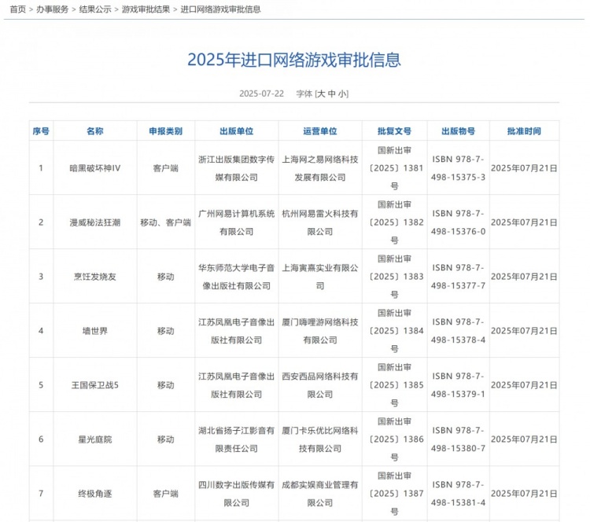
Task: Open the 首页 breadcrumb link
Action: click(x=17, y=9)
